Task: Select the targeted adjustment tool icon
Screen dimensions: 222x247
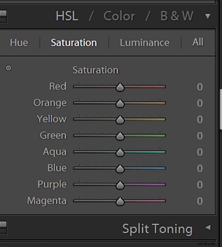Action: point(8,68)
